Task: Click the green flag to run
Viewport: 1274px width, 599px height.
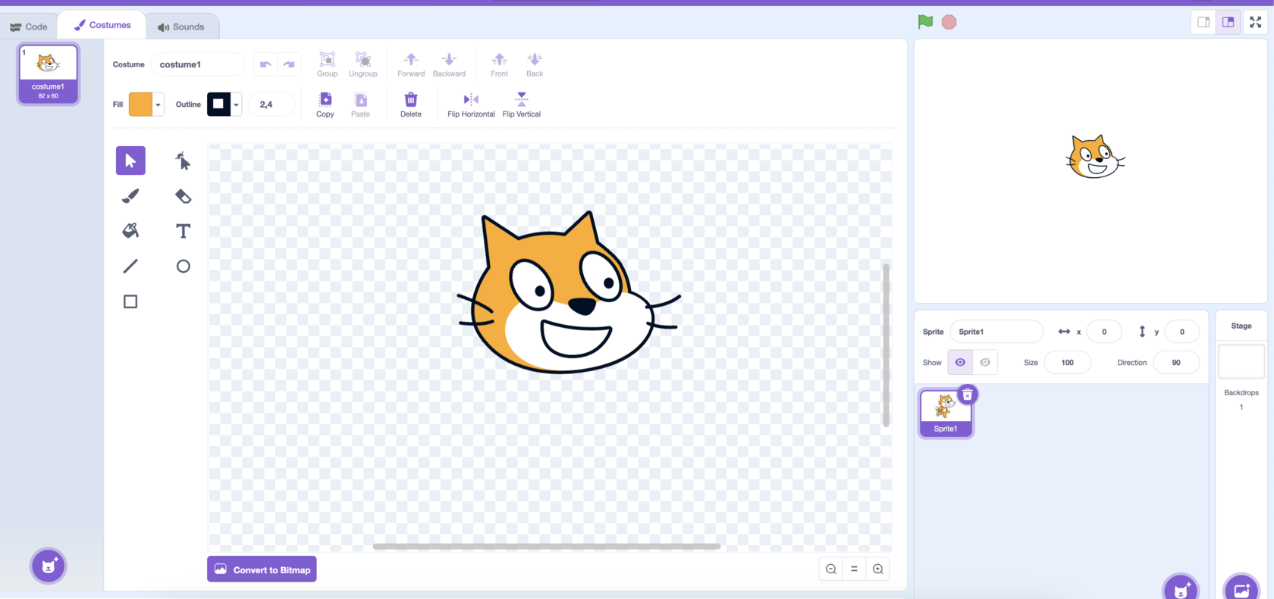Action: tap(925, 22)
